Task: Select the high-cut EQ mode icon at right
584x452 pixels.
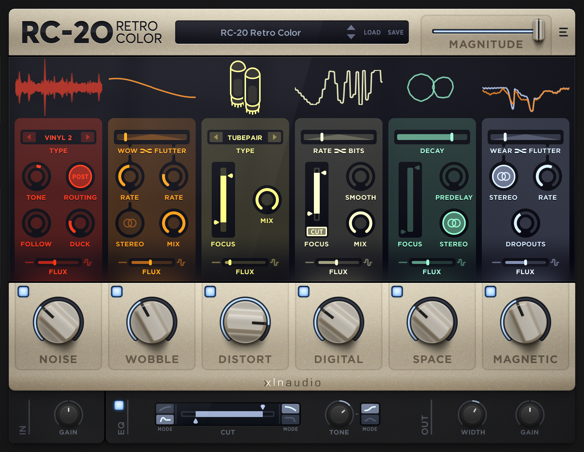Action: [290, 408]
